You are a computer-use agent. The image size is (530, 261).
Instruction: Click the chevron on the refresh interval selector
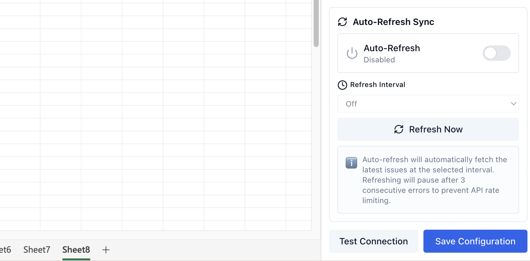tap(514, 104)
